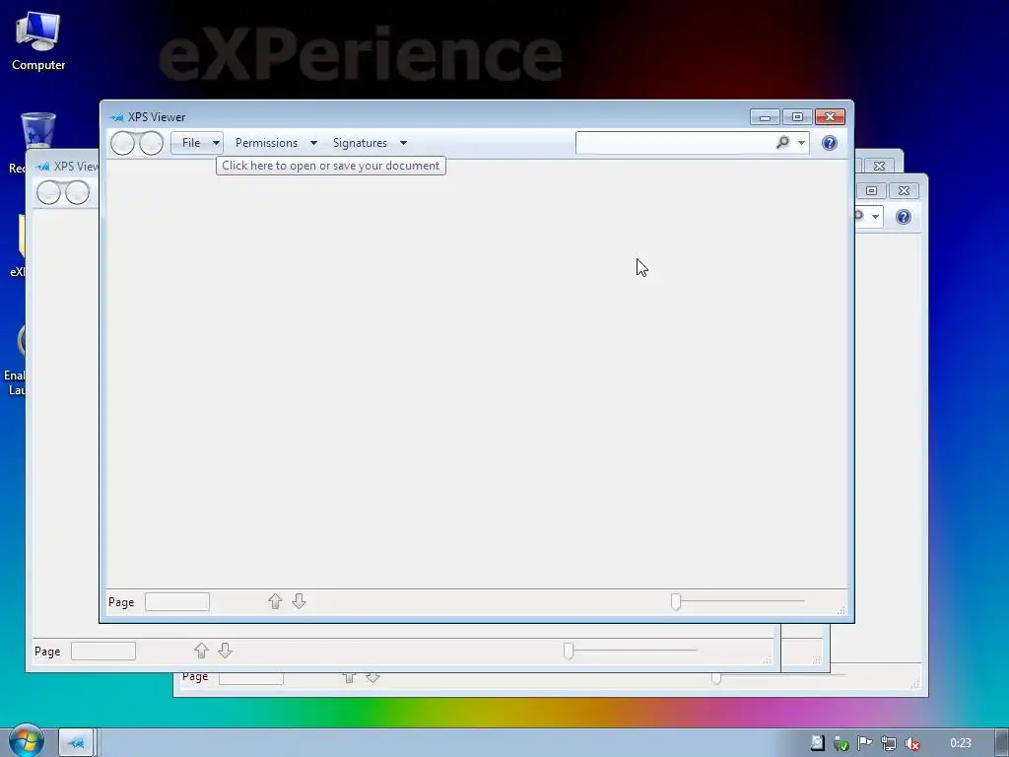Open the Computer desktop icon
This screenshot has height=757, width=1009.
[38, 41]
